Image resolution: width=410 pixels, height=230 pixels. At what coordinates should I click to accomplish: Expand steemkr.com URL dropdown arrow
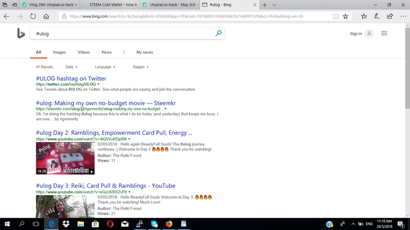(165, 109)
